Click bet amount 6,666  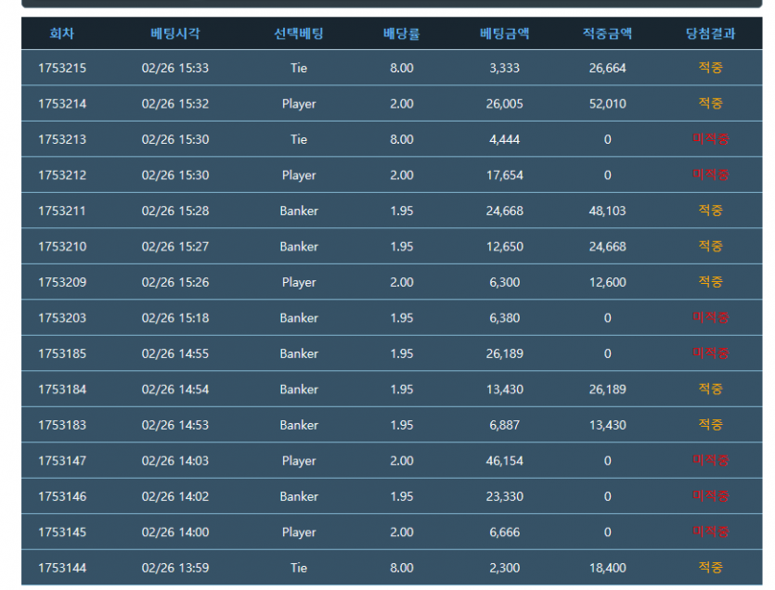point(504,532)
